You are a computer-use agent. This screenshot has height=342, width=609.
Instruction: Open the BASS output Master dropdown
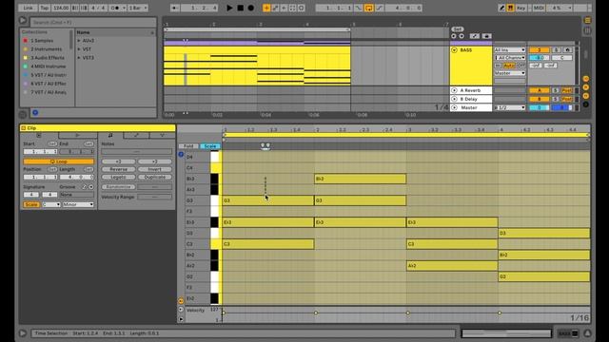coord(510,73)
